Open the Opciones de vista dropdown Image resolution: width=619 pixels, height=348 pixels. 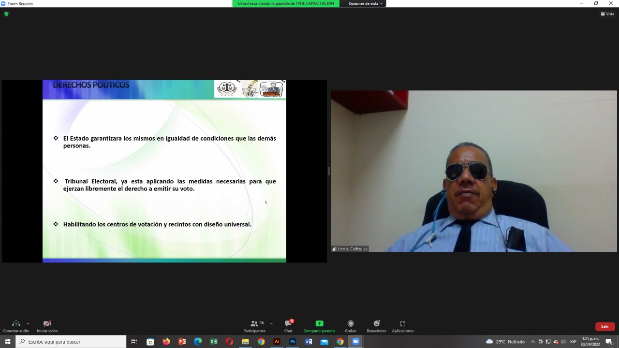[365, 3]
